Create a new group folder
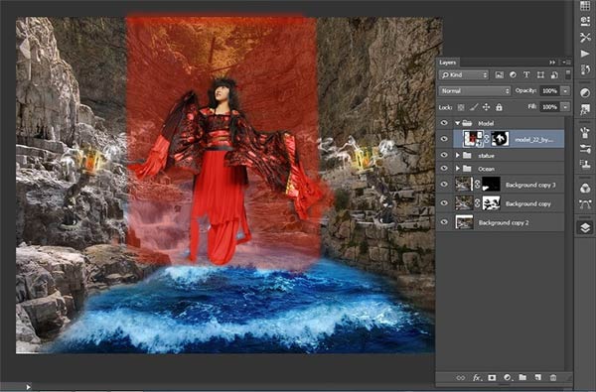The image size is (596, 392). [x=523, y=377]
